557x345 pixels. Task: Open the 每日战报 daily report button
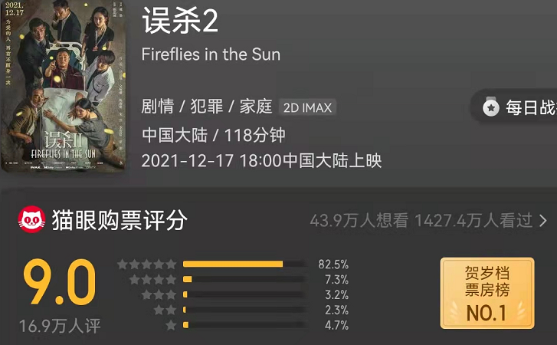515,107
